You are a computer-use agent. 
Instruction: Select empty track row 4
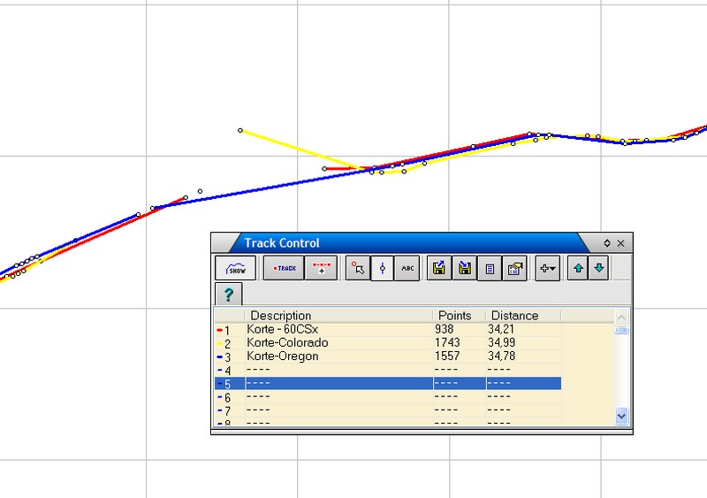click(x=388, y=371)
